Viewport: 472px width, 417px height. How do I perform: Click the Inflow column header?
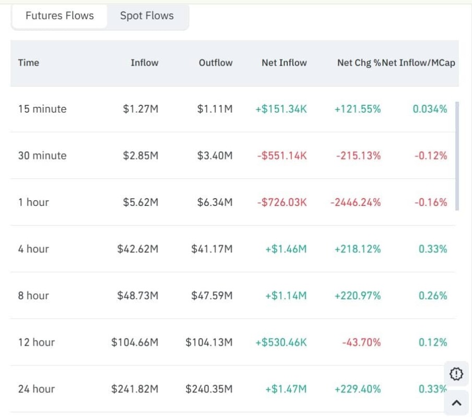(x=144, y=63)
